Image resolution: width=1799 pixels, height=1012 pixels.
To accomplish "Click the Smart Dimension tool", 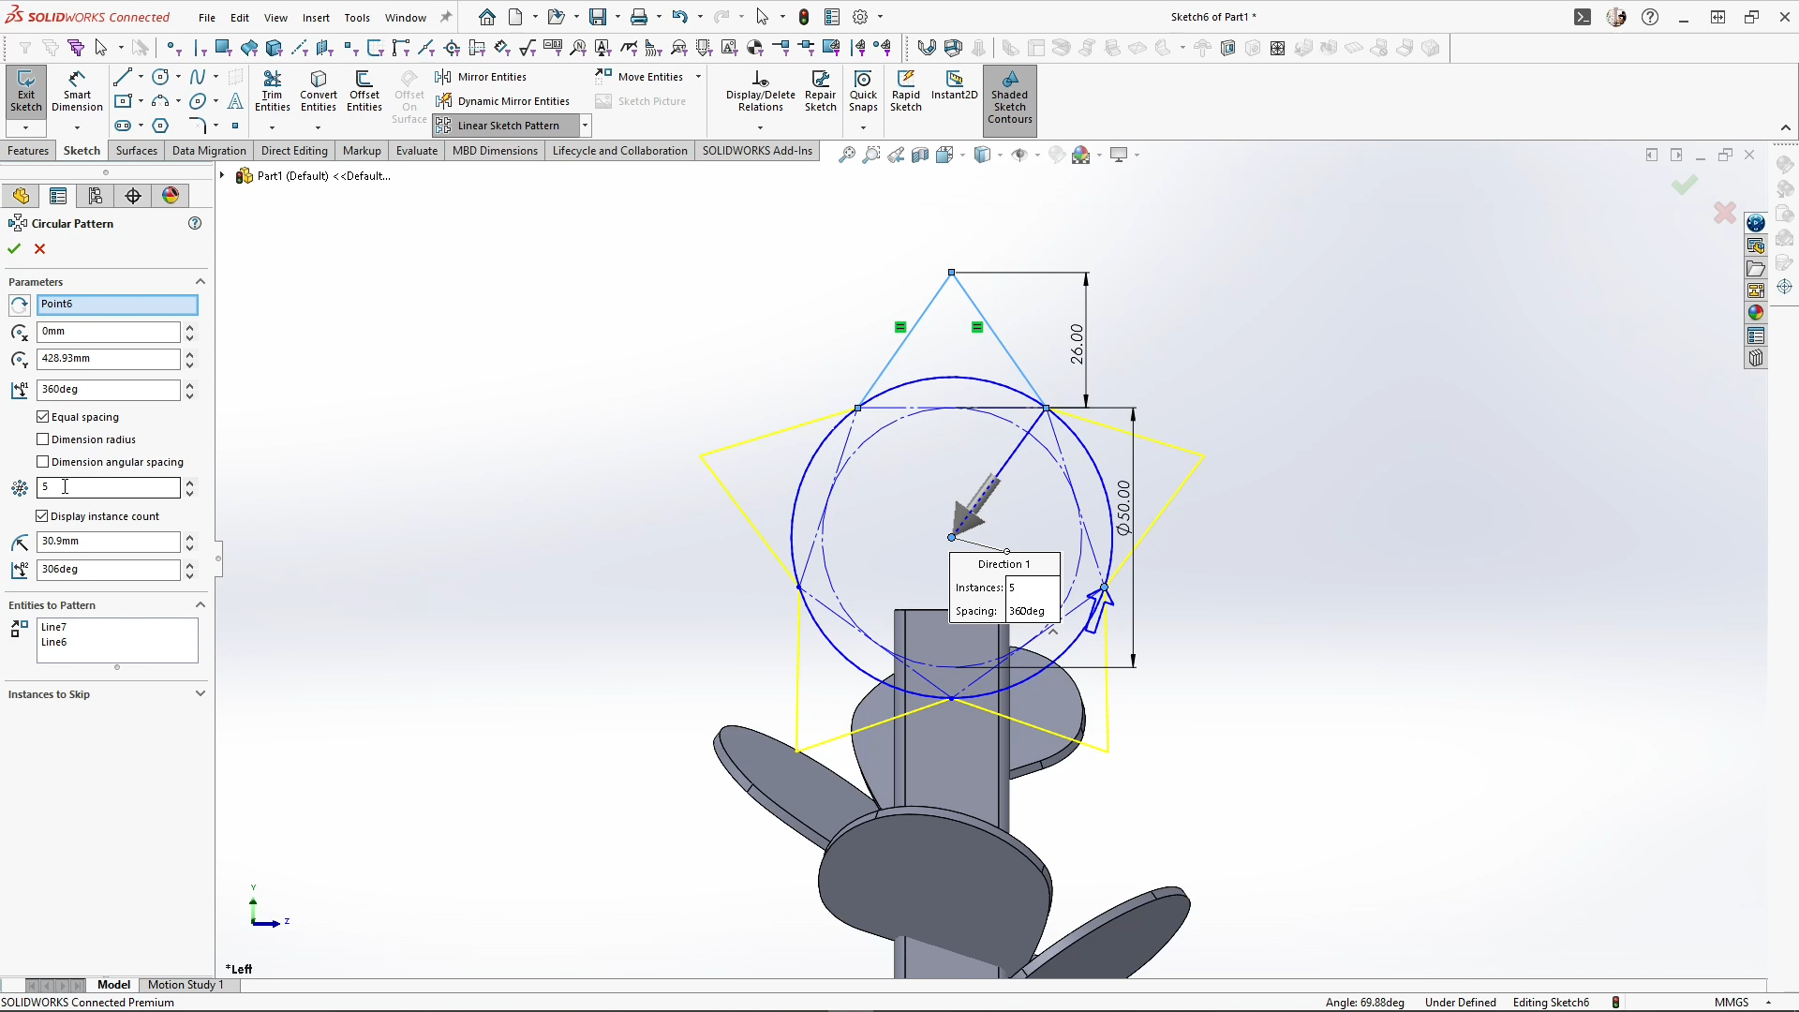I will pos(77,91).
